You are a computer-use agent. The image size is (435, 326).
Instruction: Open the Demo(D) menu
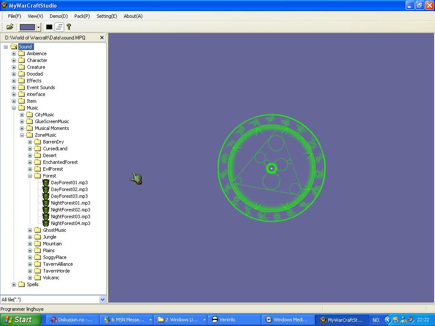click(x=59, y=16)
